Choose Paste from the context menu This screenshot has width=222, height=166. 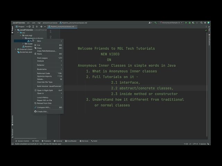tap(48, 54)
